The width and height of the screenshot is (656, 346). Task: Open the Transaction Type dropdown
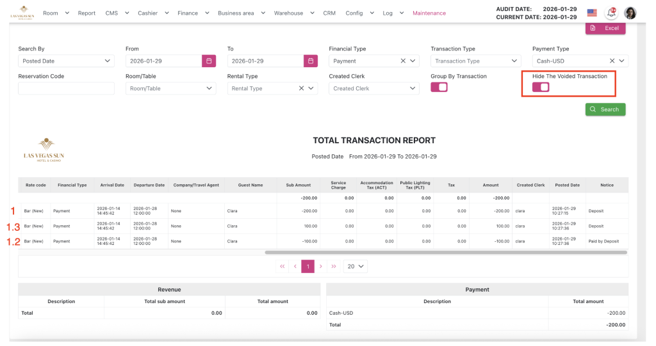(475, 61)
